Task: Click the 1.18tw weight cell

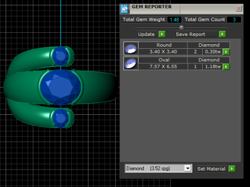Action: [213, 66]
